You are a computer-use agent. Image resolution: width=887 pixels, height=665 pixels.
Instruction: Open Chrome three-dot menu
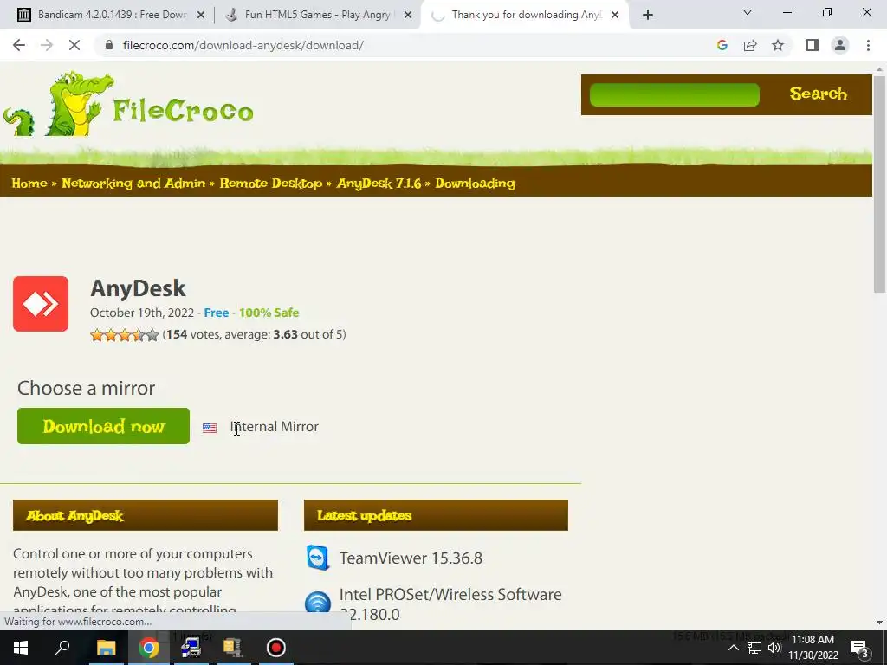(868, 45)
